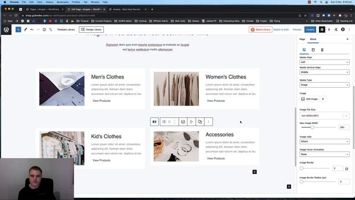Open the Image Hover Animation dropdown
355x200 pixels.
pyautogui.click(x=324, y=154)
